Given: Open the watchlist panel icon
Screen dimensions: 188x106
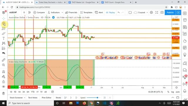Looking at the screenshot, I should tap(185, 13).
